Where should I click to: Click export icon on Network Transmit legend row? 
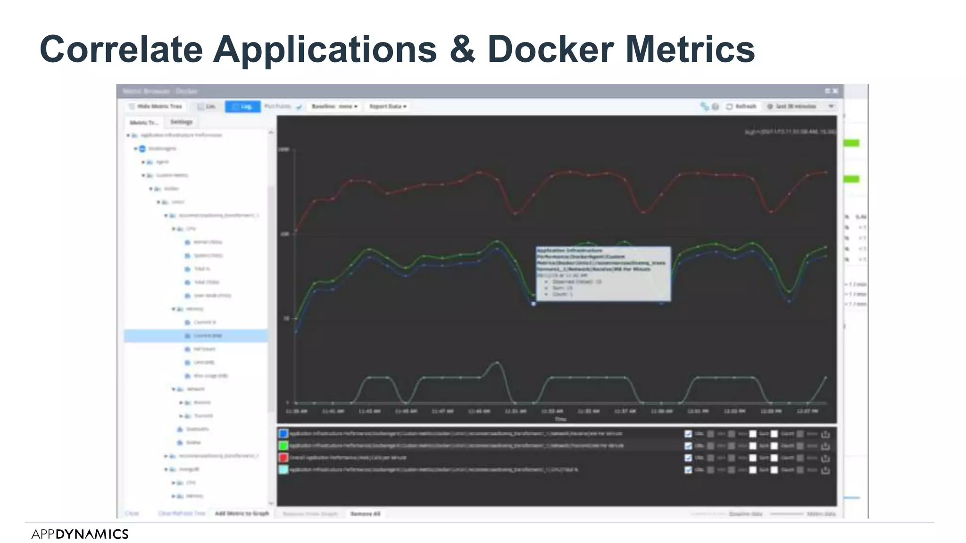825,446
